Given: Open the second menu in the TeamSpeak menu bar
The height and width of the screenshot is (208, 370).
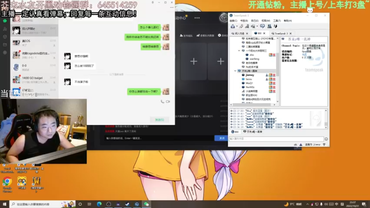Looking at the screenshot, I should [244, 21].
